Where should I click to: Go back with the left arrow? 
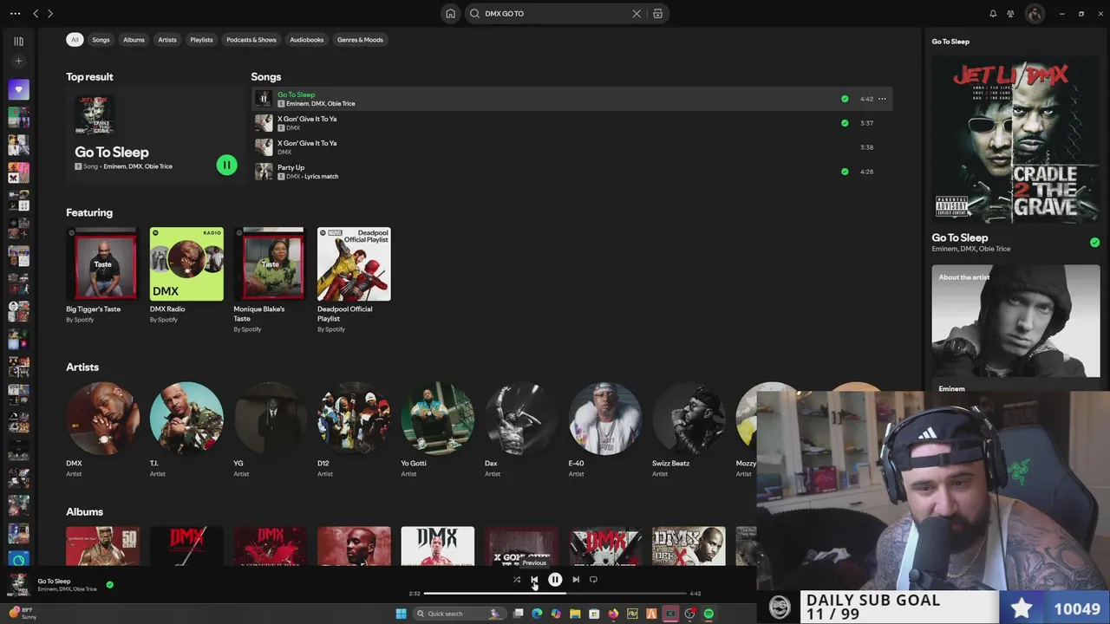pyautogui.click(x=36, y=14)
